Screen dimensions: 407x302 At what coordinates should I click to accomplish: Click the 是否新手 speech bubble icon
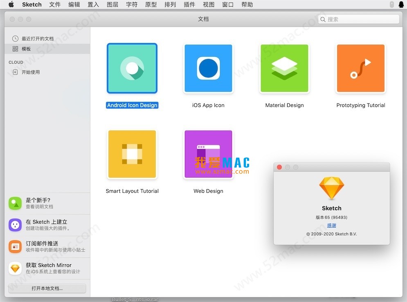[15, 203]
